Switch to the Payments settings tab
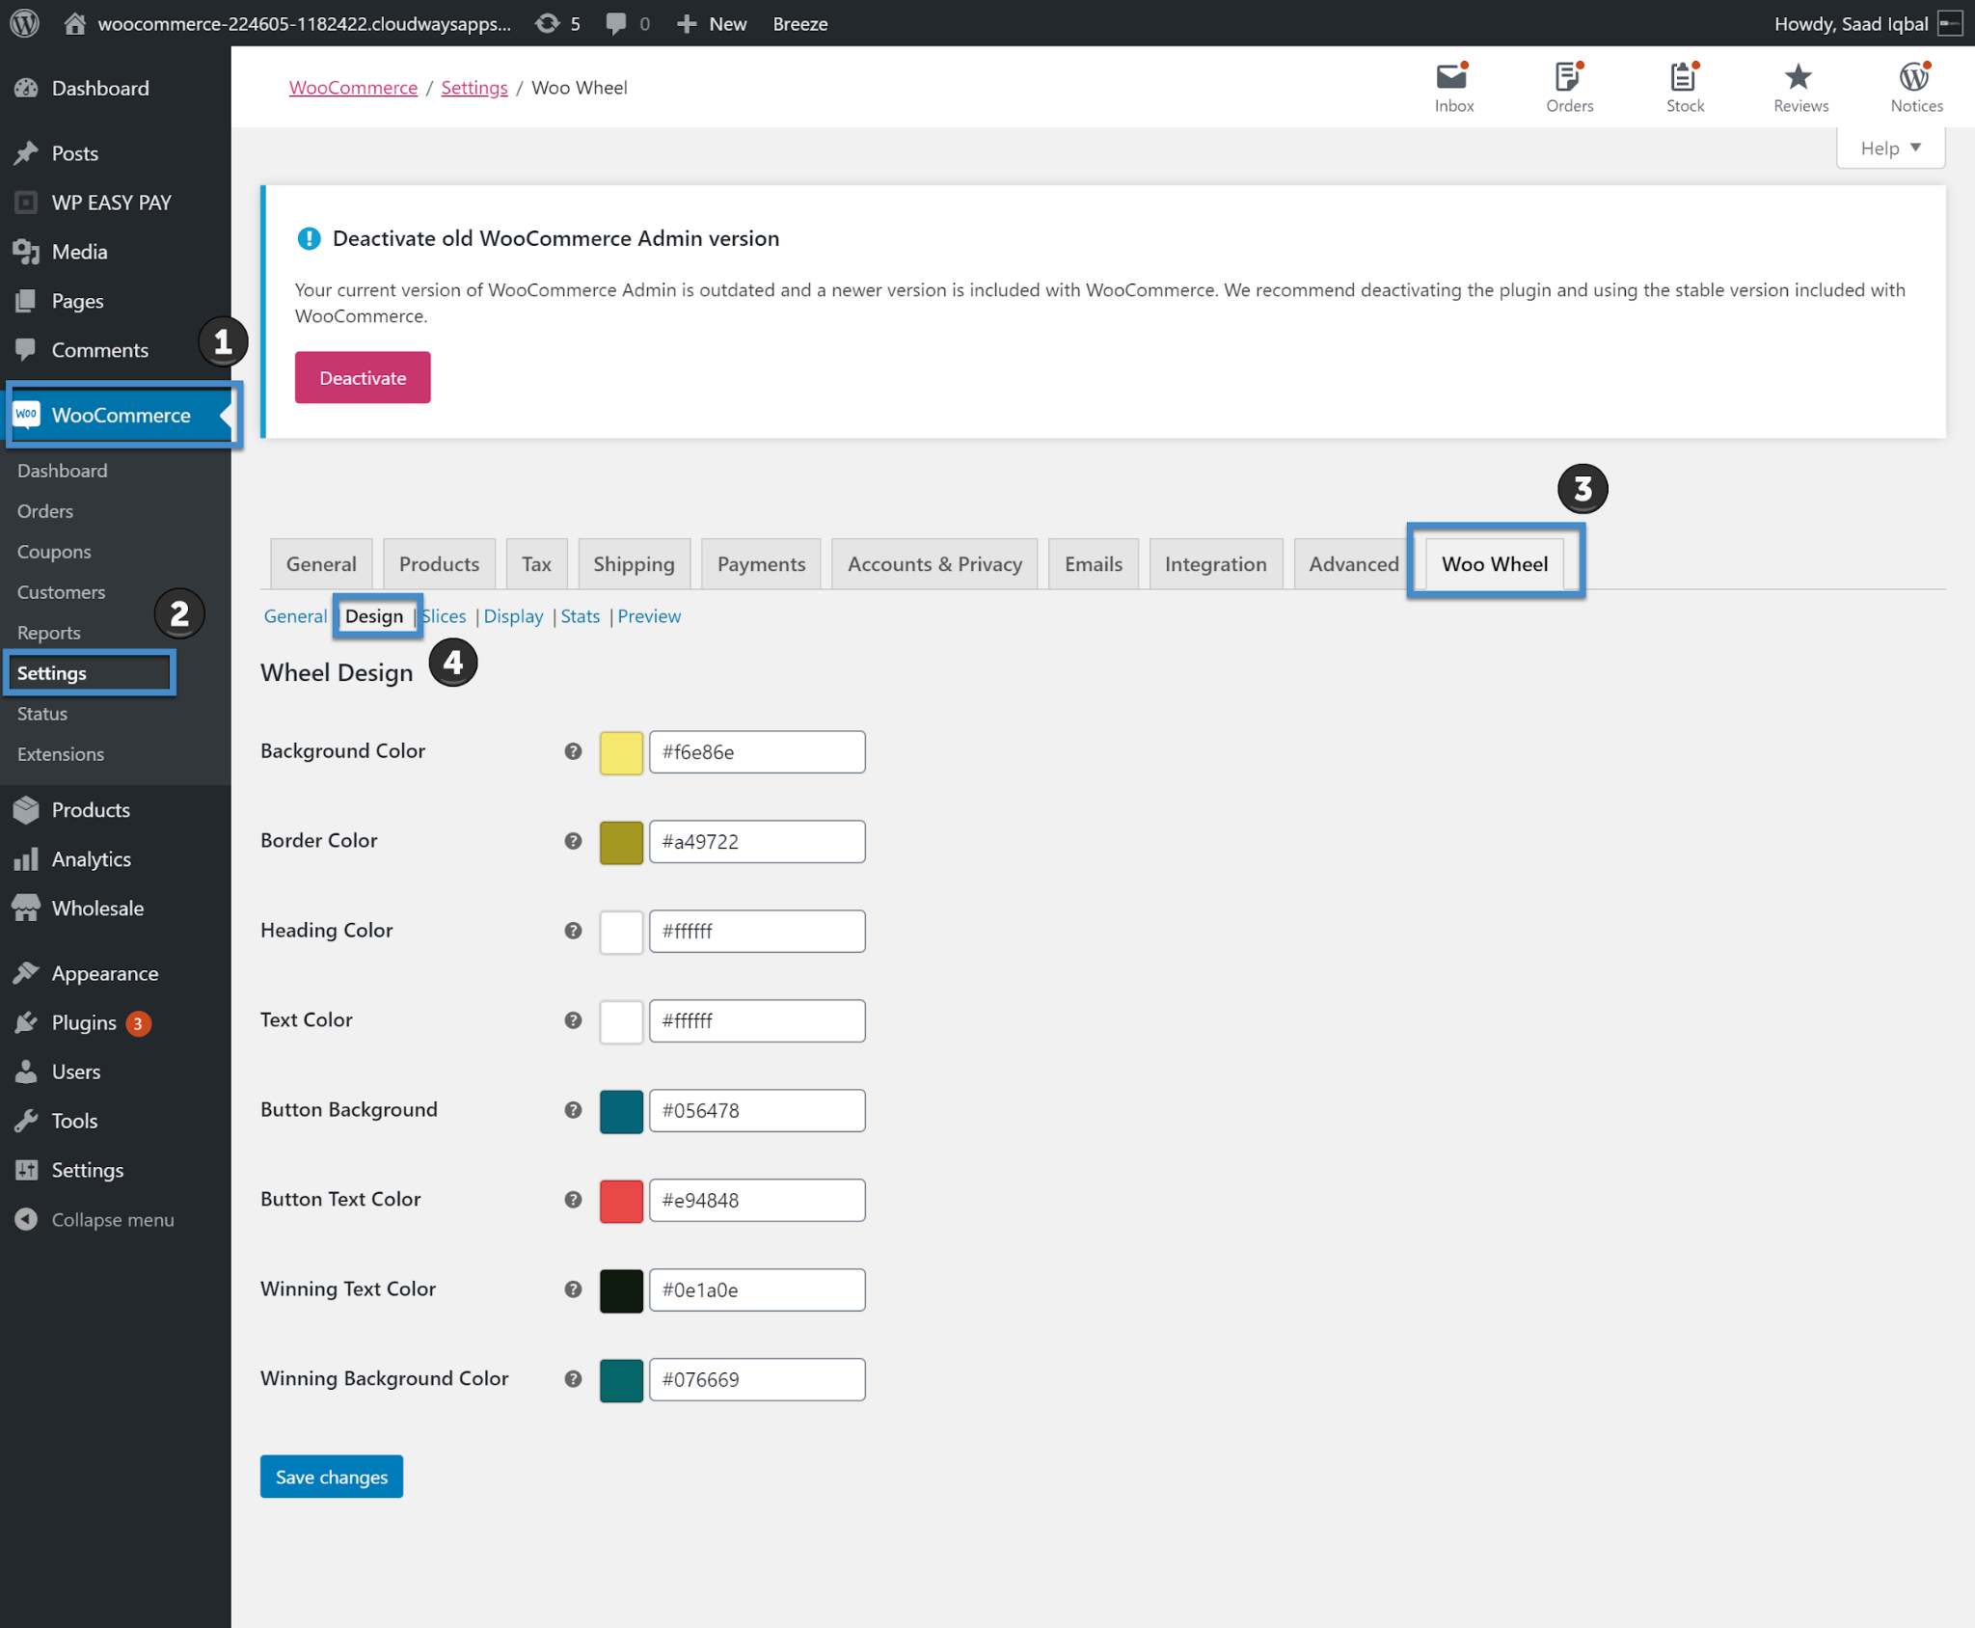Image resolution: width=1975 pixels, height=1628 pixels. (x=761, y=564)
